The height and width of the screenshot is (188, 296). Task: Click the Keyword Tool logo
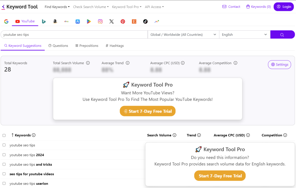[20, 7]
